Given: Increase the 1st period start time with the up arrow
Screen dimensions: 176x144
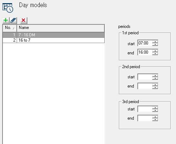Looking at the screenshot, I should pyautogui.click(x=155, y=42).
